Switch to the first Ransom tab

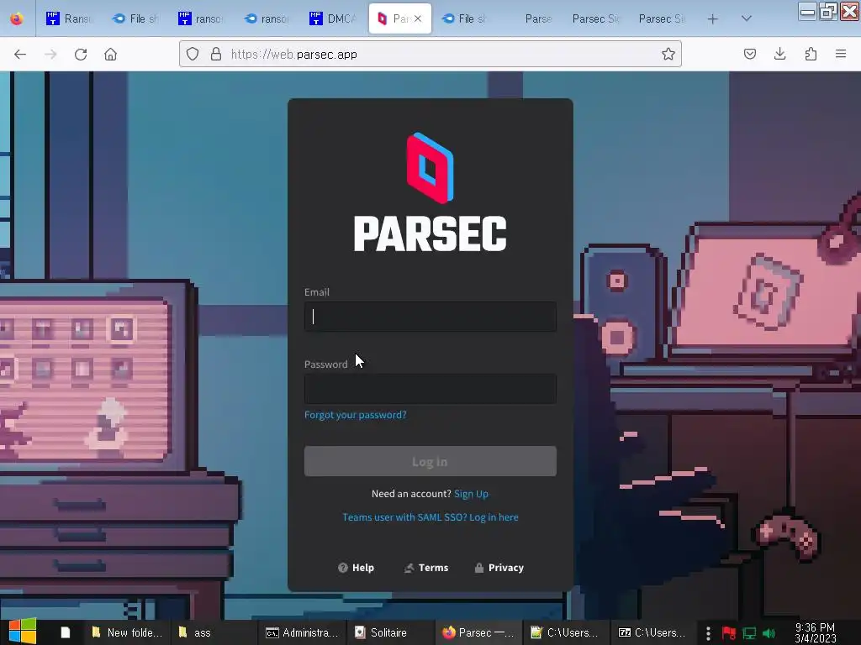[69, 18]
